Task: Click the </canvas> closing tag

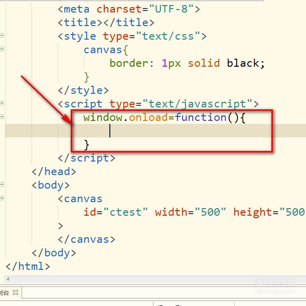Action: coord(86,239)
